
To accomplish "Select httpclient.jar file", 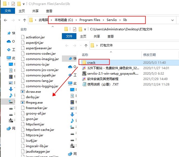I will point(33,124).
